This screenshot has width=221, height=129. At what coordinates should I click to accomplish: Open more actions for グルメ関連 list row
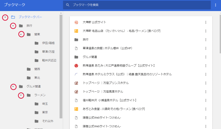coord(206,57)
